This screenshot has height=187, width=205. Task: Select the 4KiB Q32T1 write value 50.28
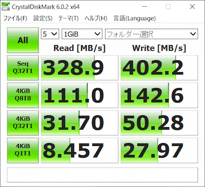pos(159,122)
